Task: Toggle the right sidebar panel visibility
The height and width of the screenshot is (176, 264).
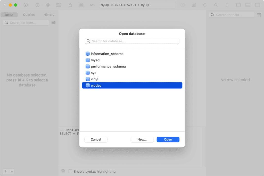Action: click(x=258, y=5)
